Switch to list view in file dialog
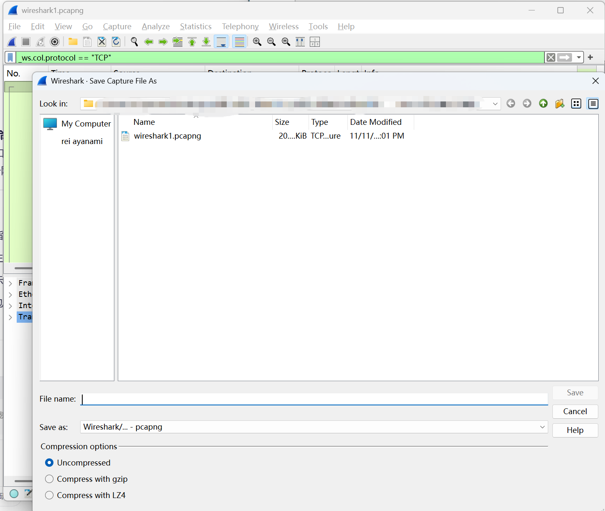The width and height of the screenshot is (605, 511). [x=576, y=104]
